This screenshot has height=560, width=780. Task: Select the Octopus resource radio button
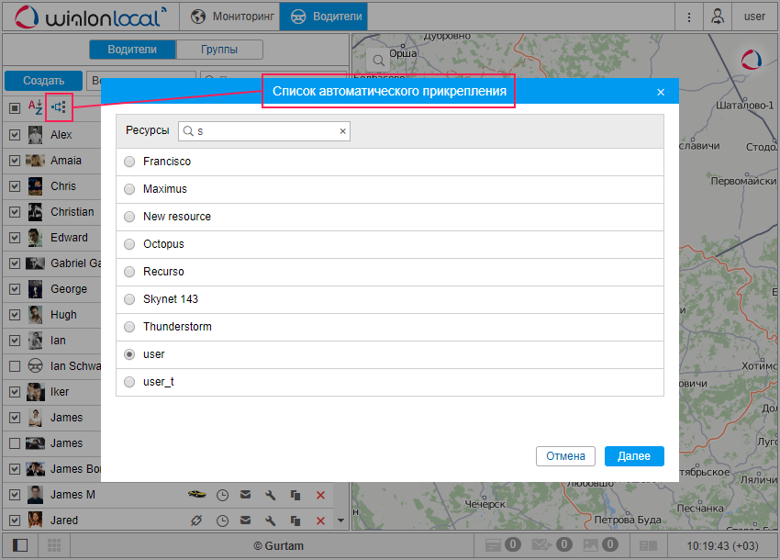click(x=129, y=244)
